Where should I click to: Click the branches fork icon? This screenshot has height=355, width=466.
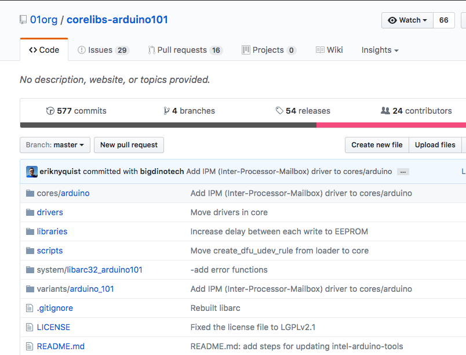(166, 111)
